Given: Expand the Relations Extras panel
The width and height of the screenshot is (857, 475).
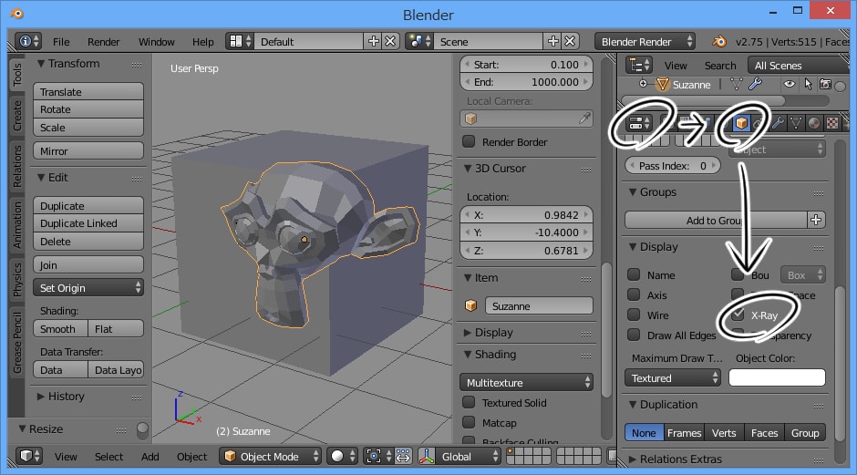Looking at the screenshot, I should click(x=633, y=460).
